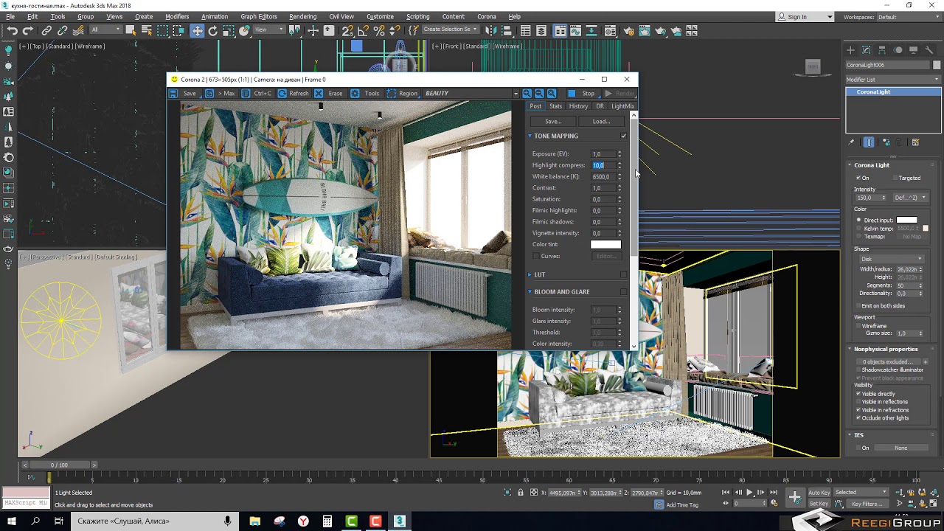Click the Direct input color swatch

[906, 220]
